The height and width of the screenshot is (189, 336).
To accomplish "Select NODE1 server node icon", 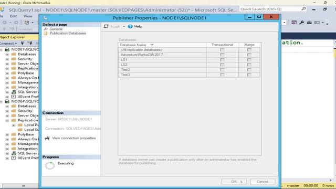I will coord(7,49).
